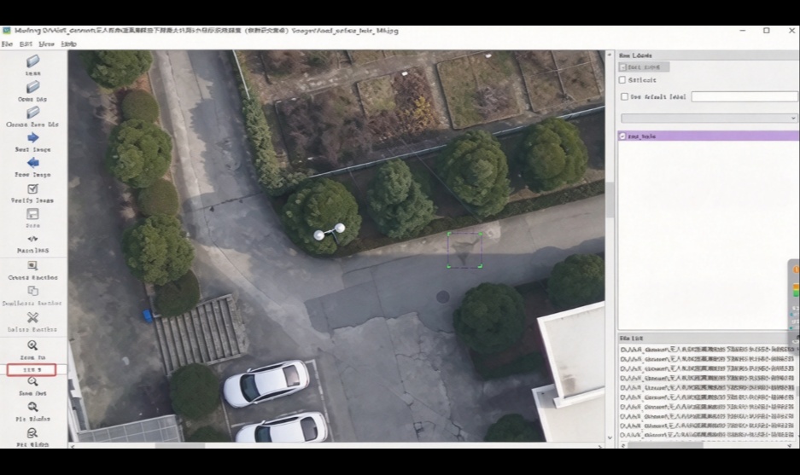Open the File menu
This screenshot has height=475, width=800.
7,44
